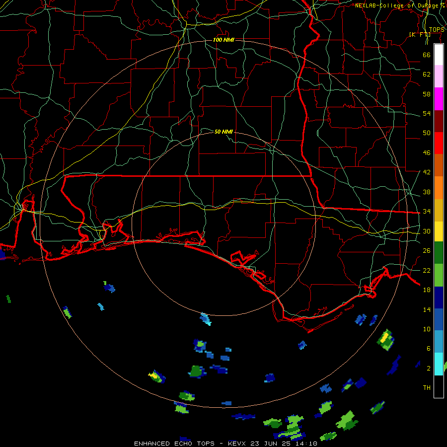This screenshot has height=447, width=447.
Task: Click the '26' legend value
Action: (x=427, y=251)
